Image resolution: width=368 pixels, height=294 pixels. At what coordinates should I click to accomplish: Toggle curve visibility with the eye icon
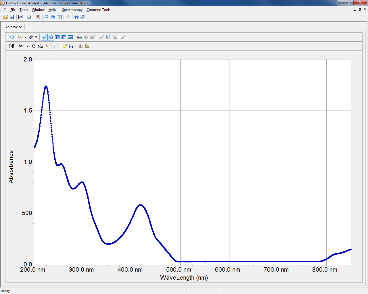[x=80, y=46]
